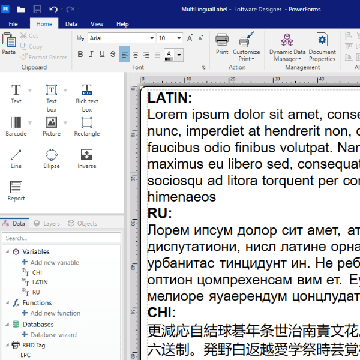Image resolution: width=360 pixels, height=360 pixels.
Task: Open the font color swatch
Action: point(169,55)
